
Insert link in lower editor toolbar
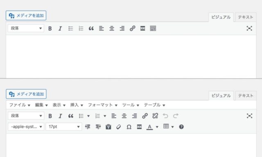[145, 116]
